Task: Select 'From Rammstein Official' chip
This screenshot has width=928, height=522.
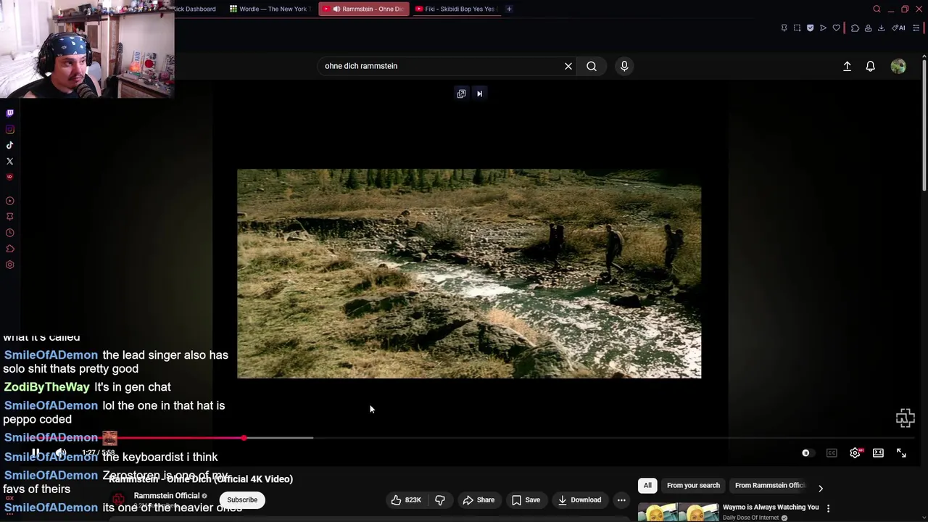Action: coord(769,485)
